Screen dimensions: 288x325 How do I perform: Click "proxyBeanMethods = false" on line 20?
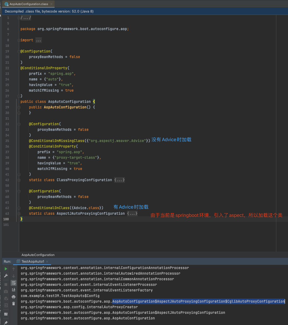(x=55, y=57)
